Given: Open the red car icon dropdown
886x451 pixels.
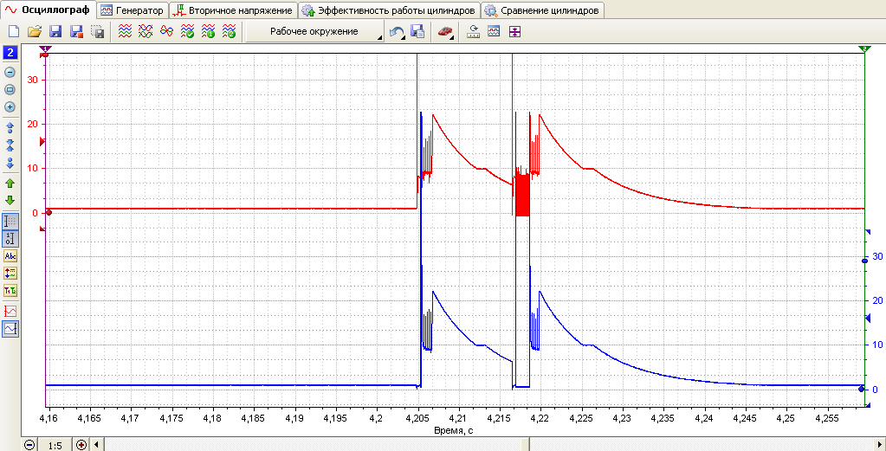Looking at the screenshot, I should [446, 32].
